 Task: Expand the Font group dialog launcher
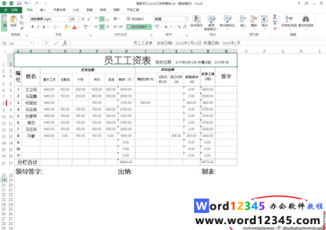click(91, 35)
